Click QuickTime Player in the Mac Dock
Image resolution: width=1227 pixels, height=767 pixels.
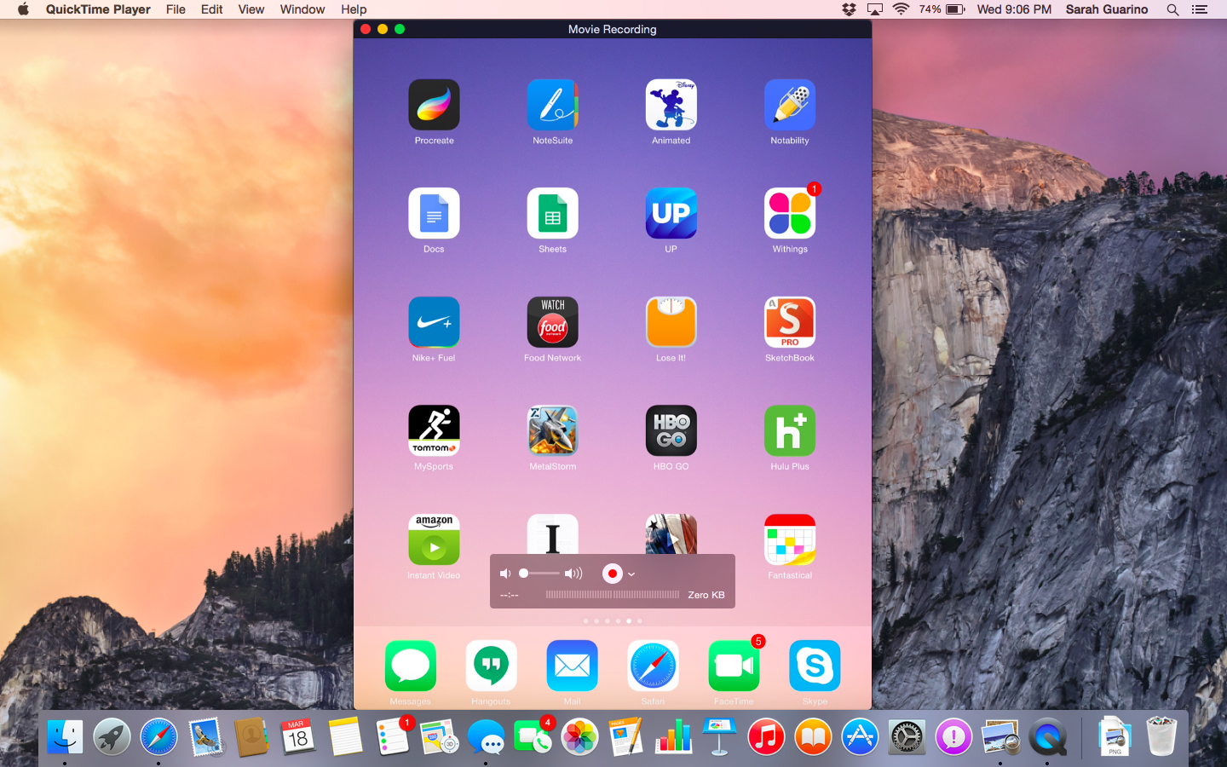[x=1047, y=736]
